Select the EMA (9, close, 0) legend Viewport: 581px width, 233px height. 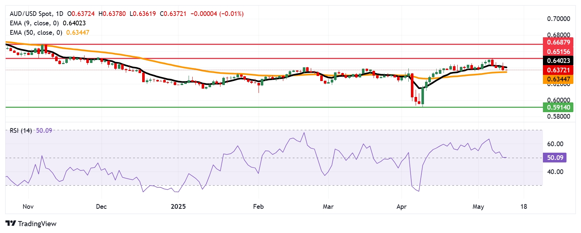[34, 23]
